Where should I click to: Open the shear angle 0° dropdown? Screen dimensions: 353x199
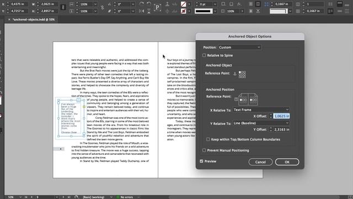[133, 11]
